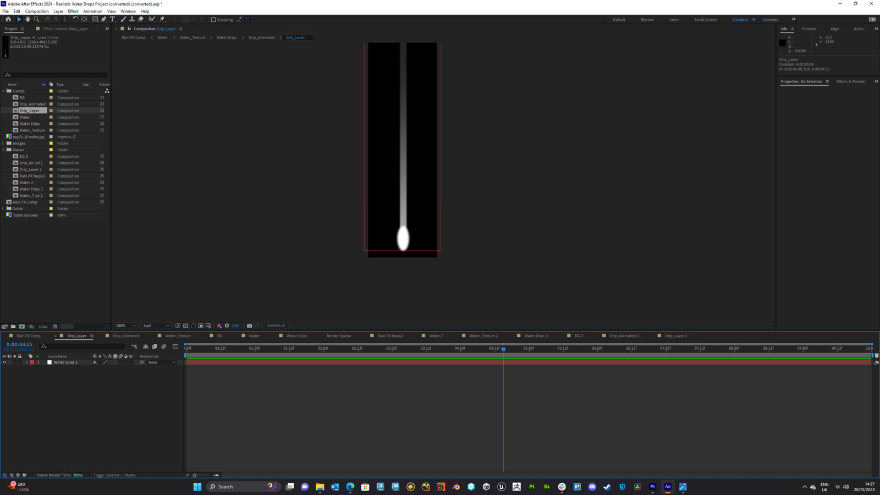Viewport: 880px width, 495px height.
Task: Open the Composition menu
Action: [36, 11]
